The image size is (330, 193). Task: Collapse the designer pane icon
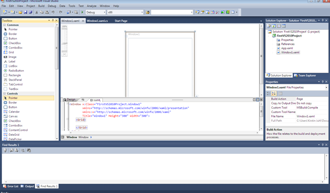261,100
